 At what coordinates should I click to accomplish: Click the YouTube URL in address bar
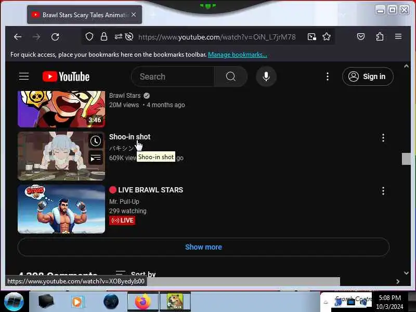[217, 37]
